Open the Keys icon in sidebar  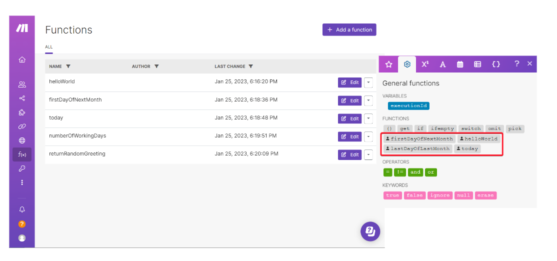pyautogui.click(x=22, y=168)
